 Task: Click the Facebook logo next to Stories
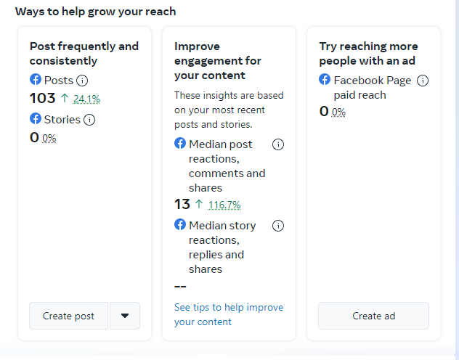[36, 119]
